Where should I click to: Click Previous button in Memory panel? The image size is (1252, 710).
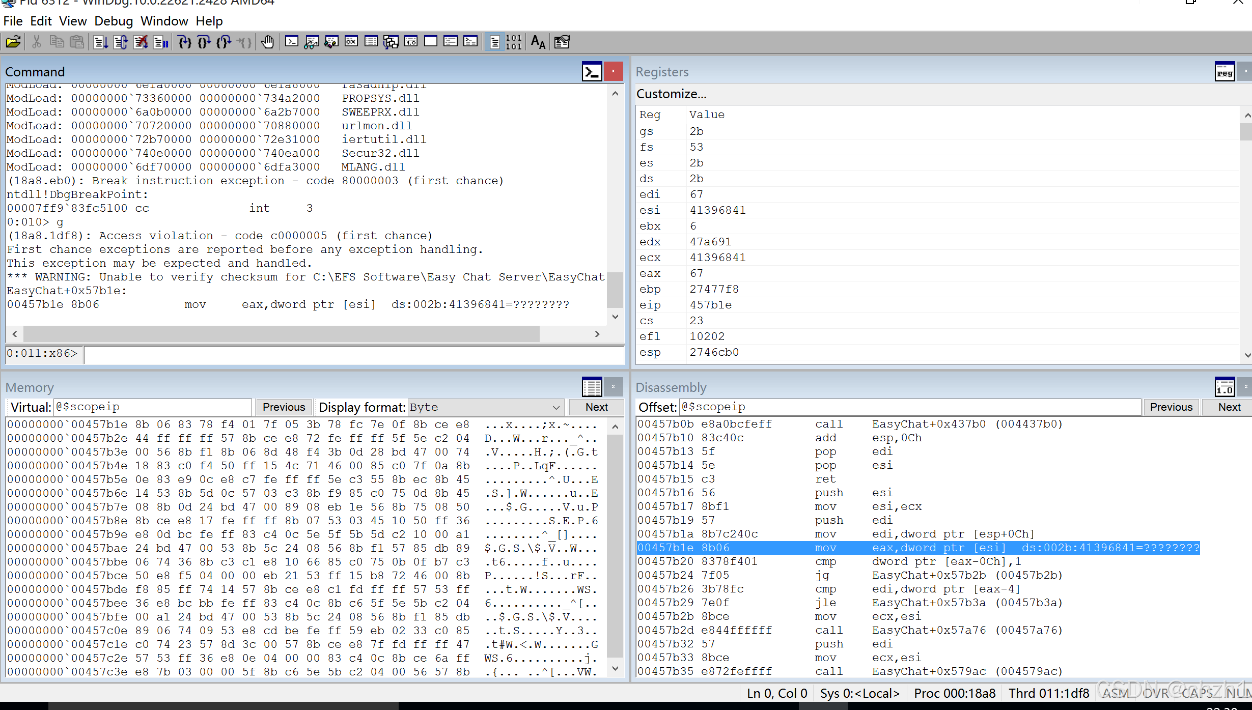pyautogui.click(x=284, y=407)
